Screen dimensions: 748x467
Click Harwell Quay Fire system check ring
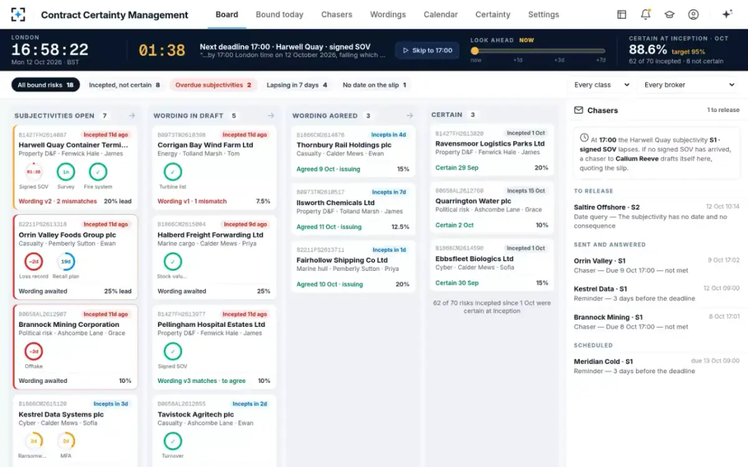pos(98,171)
